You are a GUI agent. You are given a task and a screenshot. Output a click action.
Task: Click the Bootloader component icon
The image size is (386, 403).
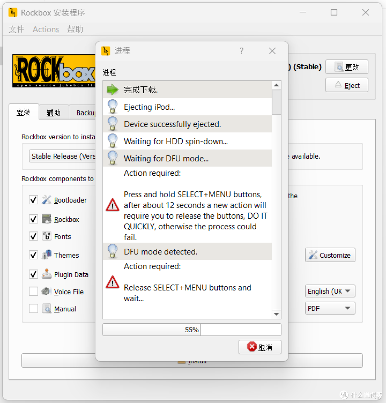tap(46, 200)
